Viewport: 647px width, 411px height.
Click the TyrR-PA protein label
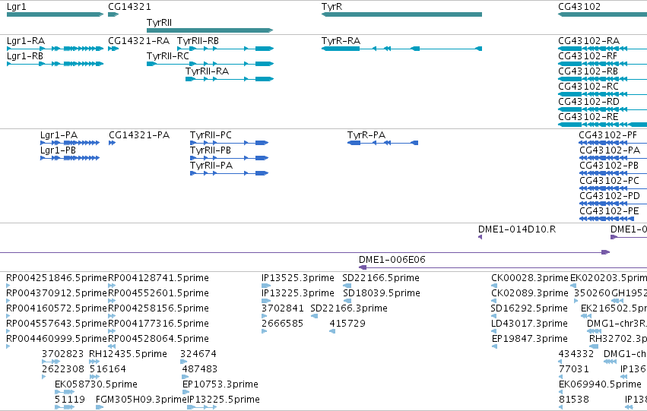pos(366,136)
